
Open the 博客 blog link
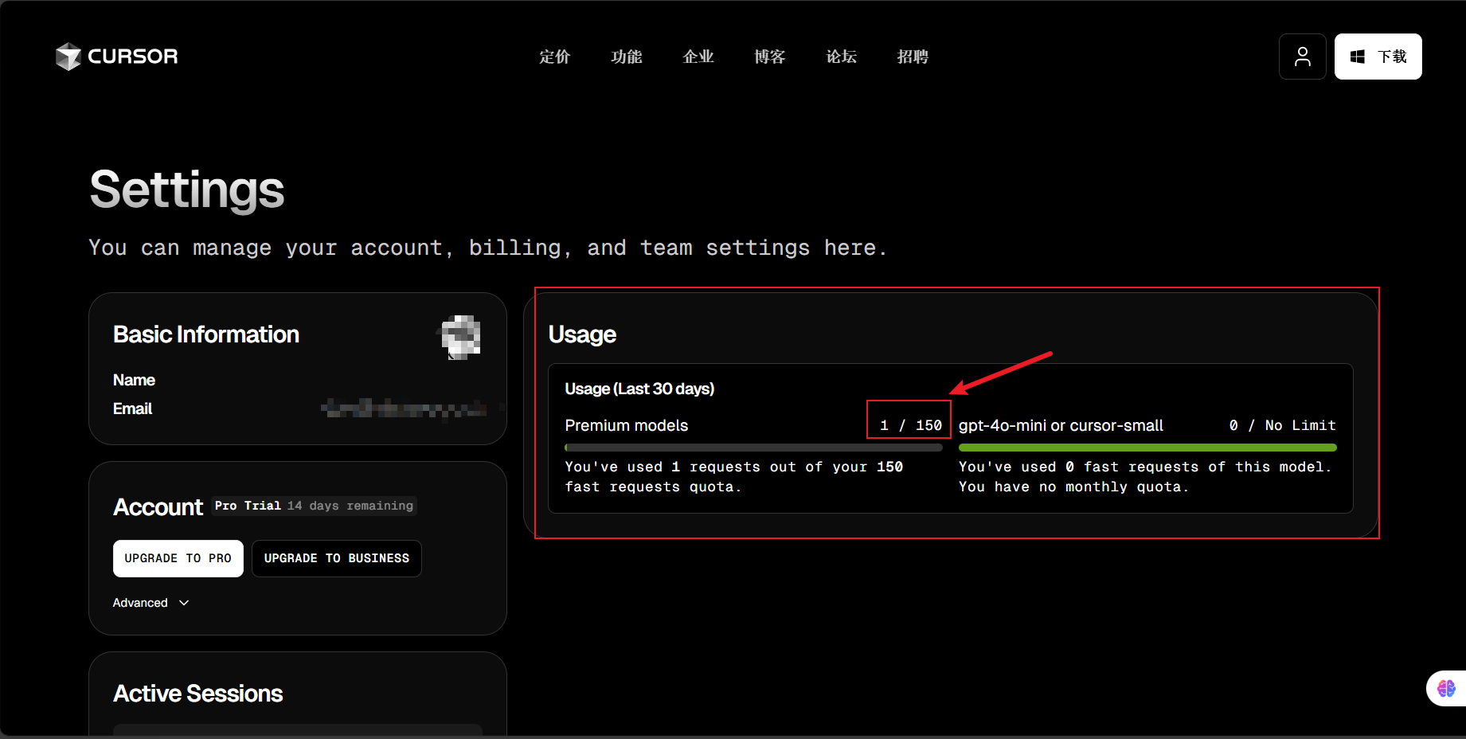coord(770,57)
